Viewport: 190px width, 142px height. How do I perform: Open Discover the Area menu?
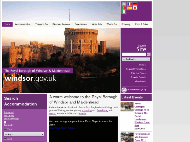61,24
